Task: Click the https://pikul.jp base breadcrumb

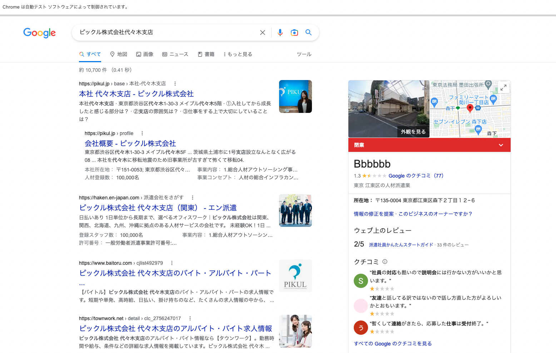Action: pos(122,84)
